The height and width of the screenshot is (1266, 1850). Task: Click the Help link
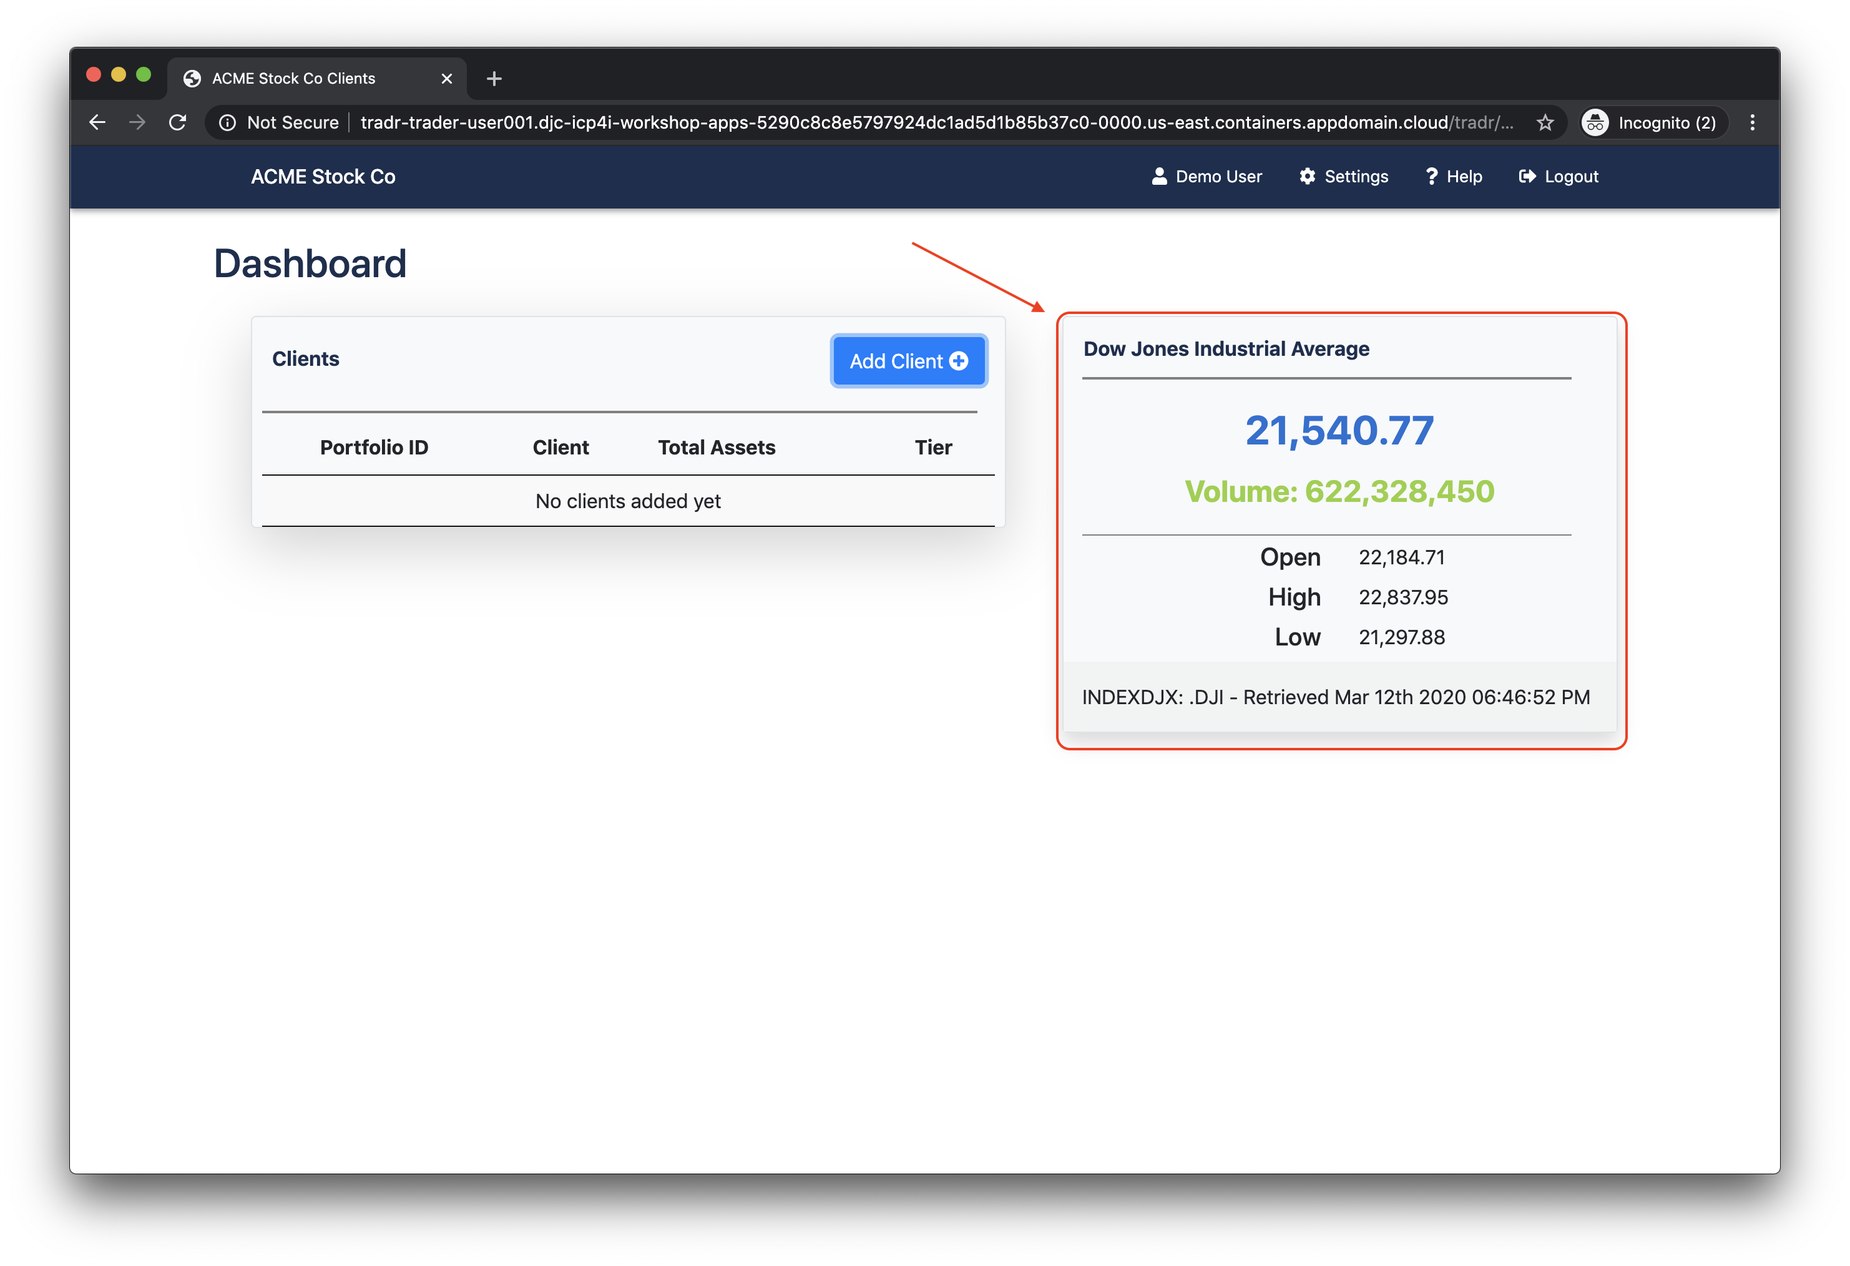[1454, 177]
